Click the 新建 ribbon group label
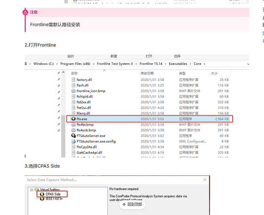 (114, 56)
